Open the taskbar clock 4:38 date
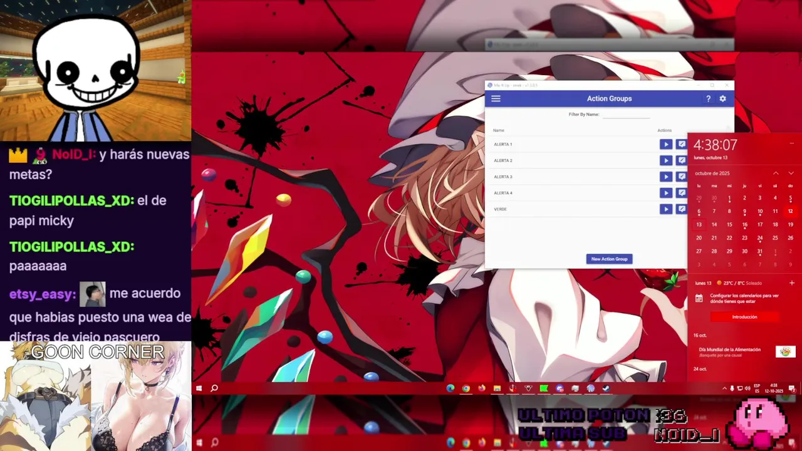Screen dimensions: 802x451 click(774, 388)
